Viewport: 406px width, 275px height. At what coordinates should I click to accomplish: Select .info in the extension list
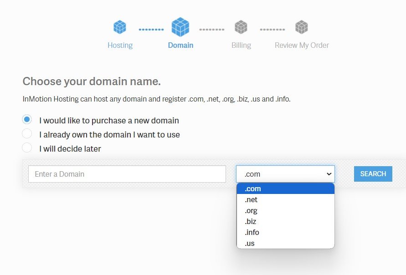pos(286,232)
